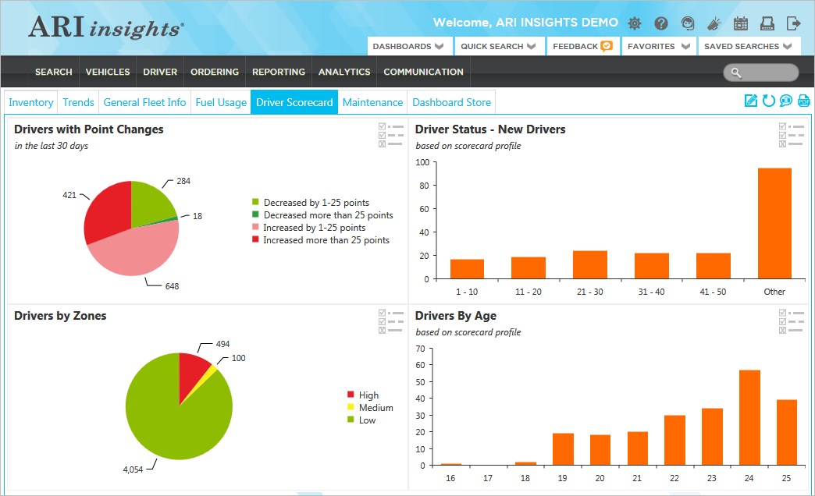Click the red High legend swatch
This screenshot has height=496, width=815.
point(351,395)
